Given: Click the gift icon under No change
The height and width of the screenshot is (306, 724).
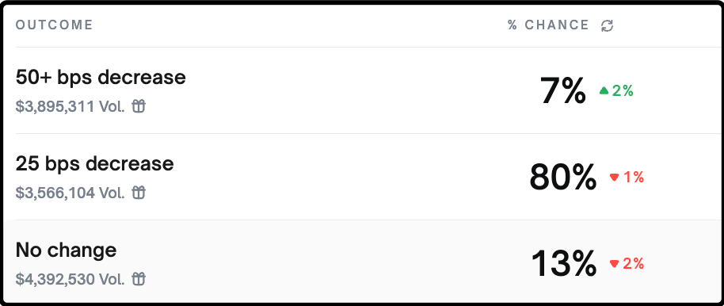Looking at the screenshot, I should [139, 279].
